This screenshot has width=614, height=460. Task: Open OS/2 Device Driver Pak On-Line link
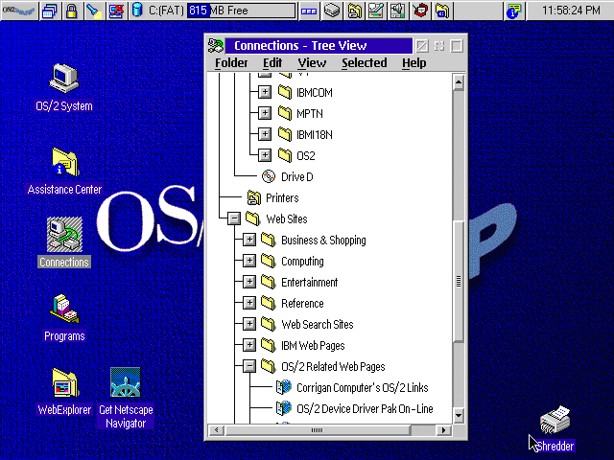(284, 409)
